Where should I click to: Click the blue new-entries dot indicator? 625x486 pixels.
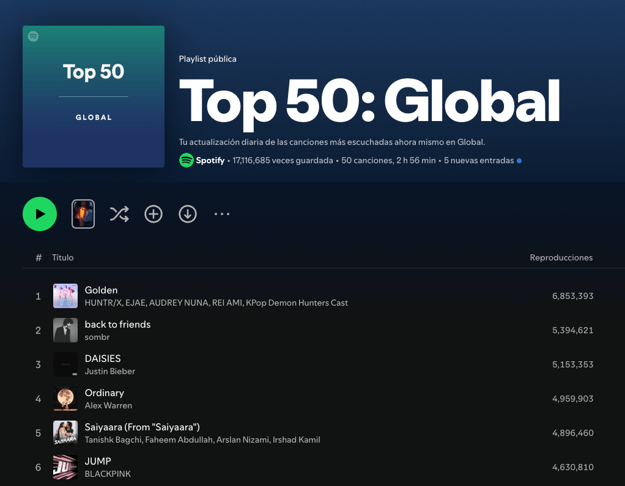coord(519,160)
